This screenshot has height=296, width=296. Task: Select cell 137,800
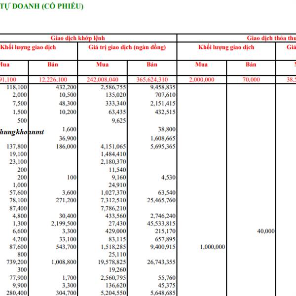click(17, 147)
